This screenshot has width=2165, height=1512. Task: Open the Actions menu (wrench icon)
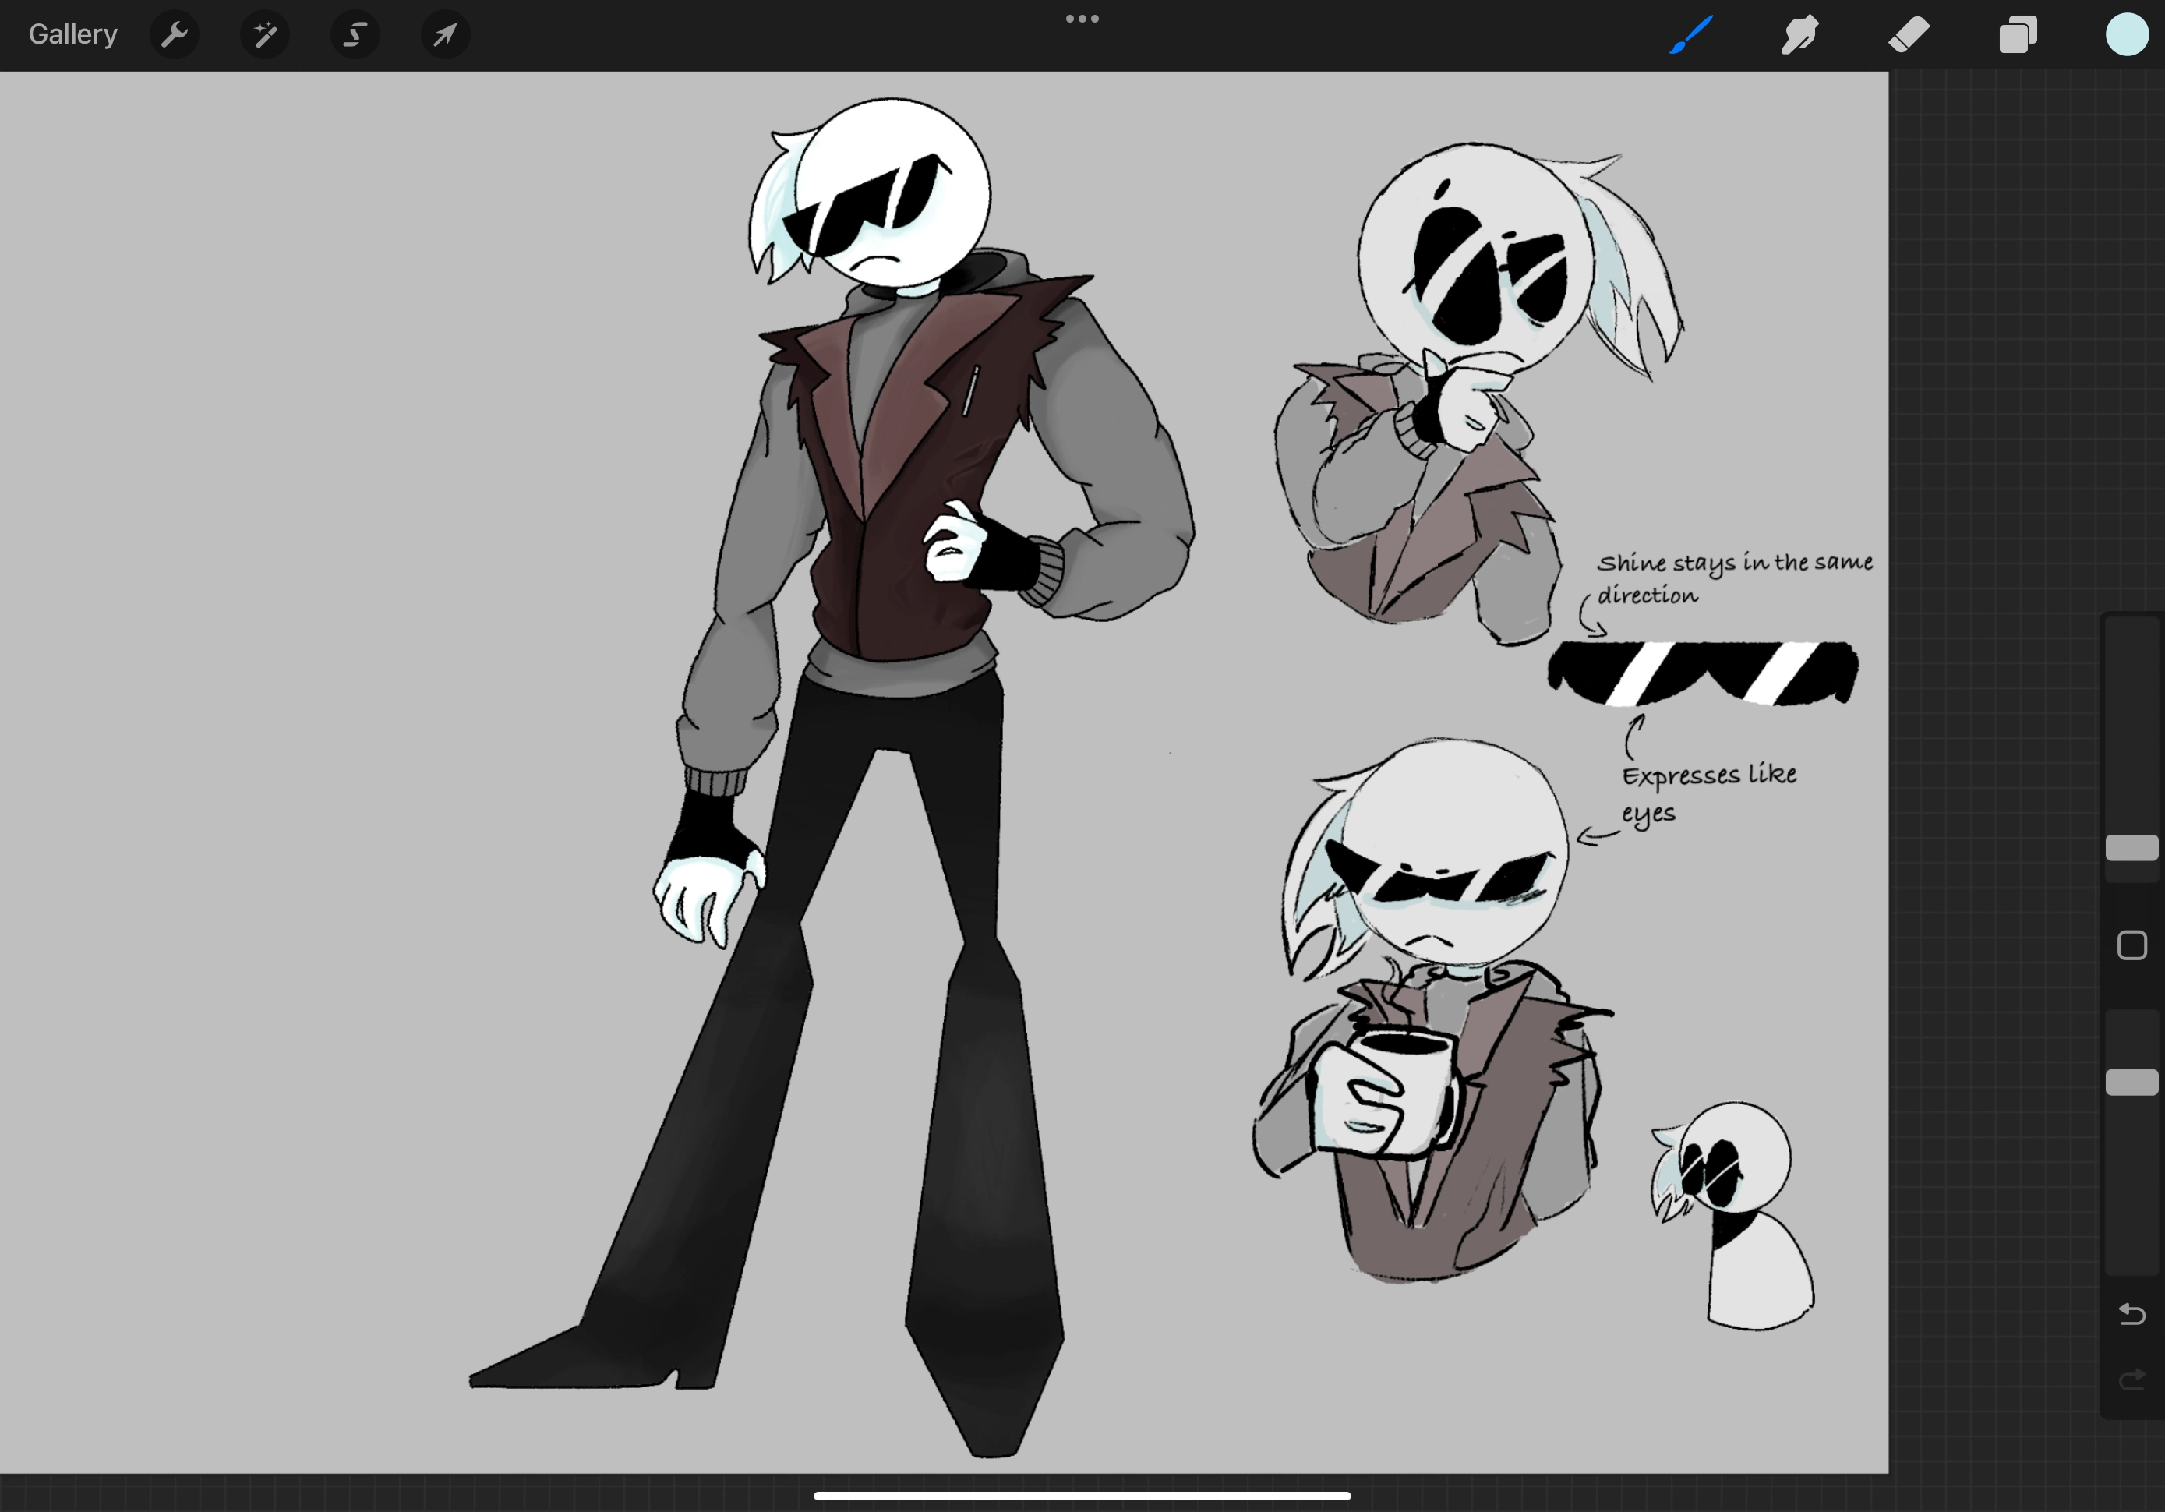174,35
